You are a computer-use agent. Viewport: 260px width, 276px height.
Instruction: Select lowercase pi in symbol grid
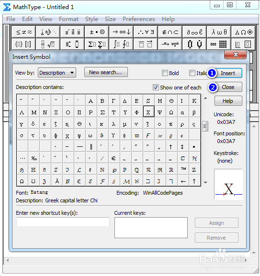[171, 124]
